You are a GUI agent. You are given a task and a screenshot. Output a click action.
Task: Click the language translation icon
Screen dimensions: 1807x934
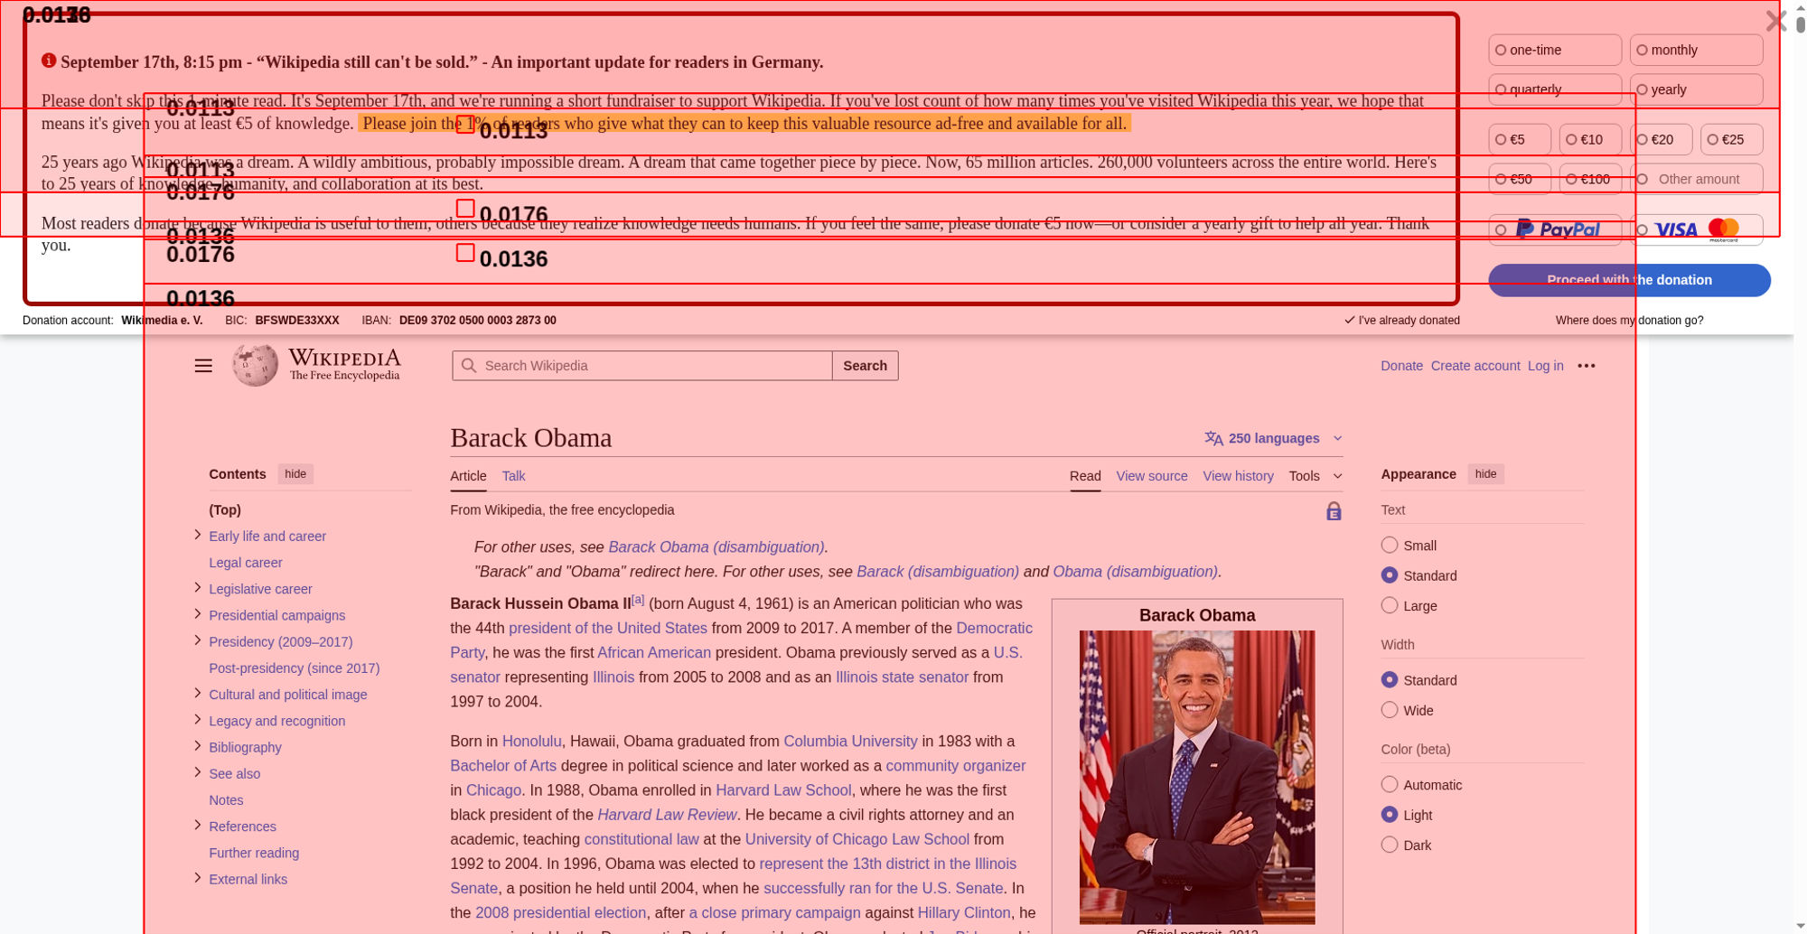(x=1214, y=438)
